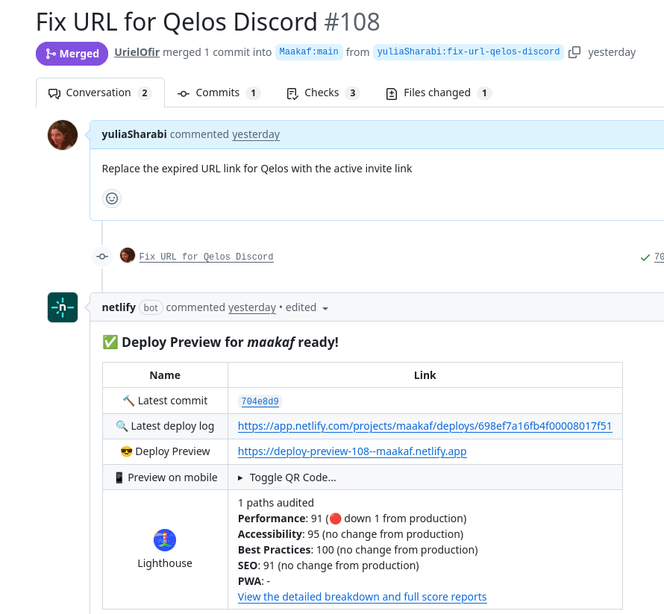View the detailed Lighthouse score reports
664x614 pixels.
click(x=362, y=596)
